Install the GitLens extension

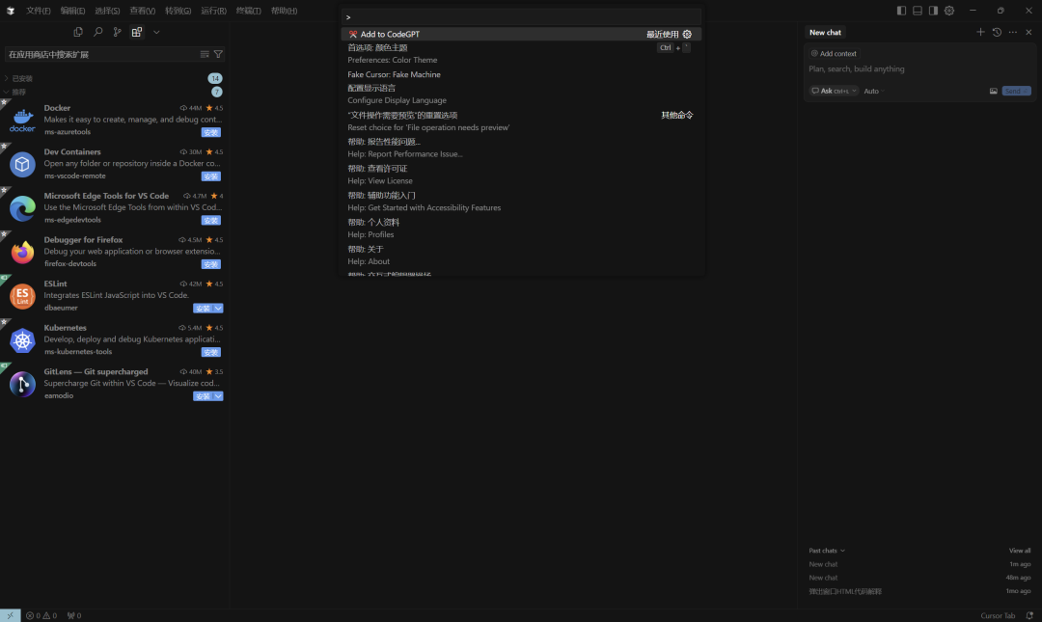pyautogui.click(x=203, y=396)
